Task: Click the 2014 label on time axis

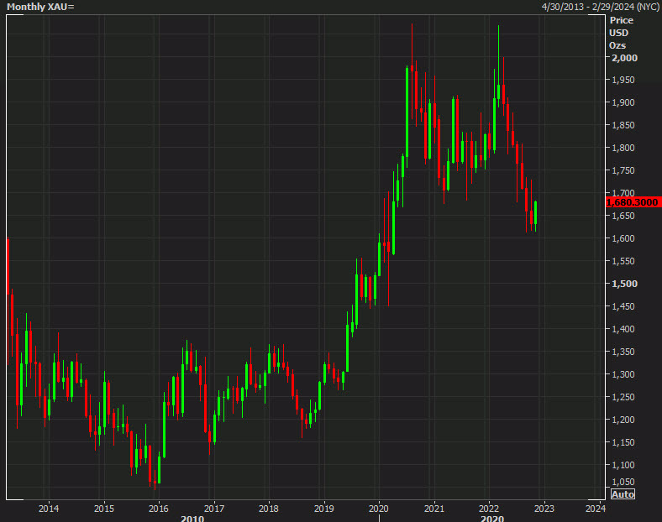Action: pos(49,509)
